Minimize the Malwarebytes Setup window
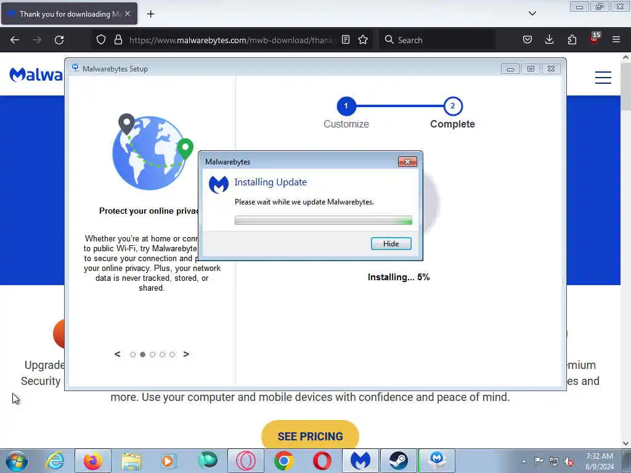The width and height of the screenshot is (631, 473). click(x=510, y=69)
